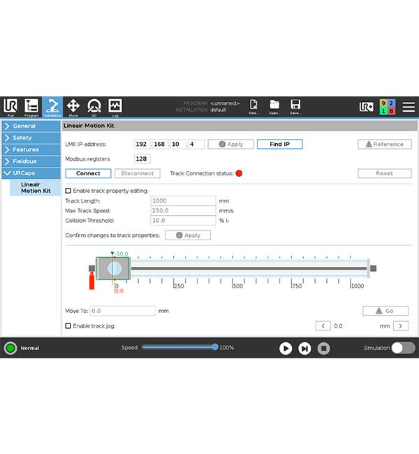Click Apply next to the IP address
The image size is (419, 454).
tap(230, 144)
